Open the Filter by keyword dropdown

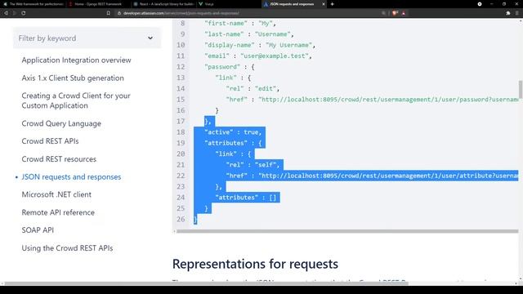[x=87, y=38]
